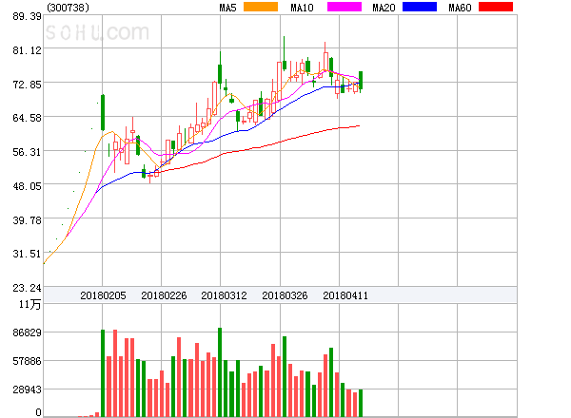Click the 20180205 date label
Viewport: 571px width, 418px height.
pyautogui.click(x=103, y=295)
